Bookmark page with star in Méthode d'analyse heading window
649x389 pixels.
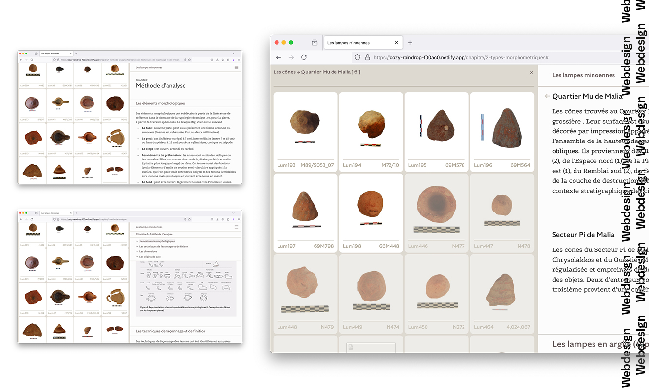point(189,60)
